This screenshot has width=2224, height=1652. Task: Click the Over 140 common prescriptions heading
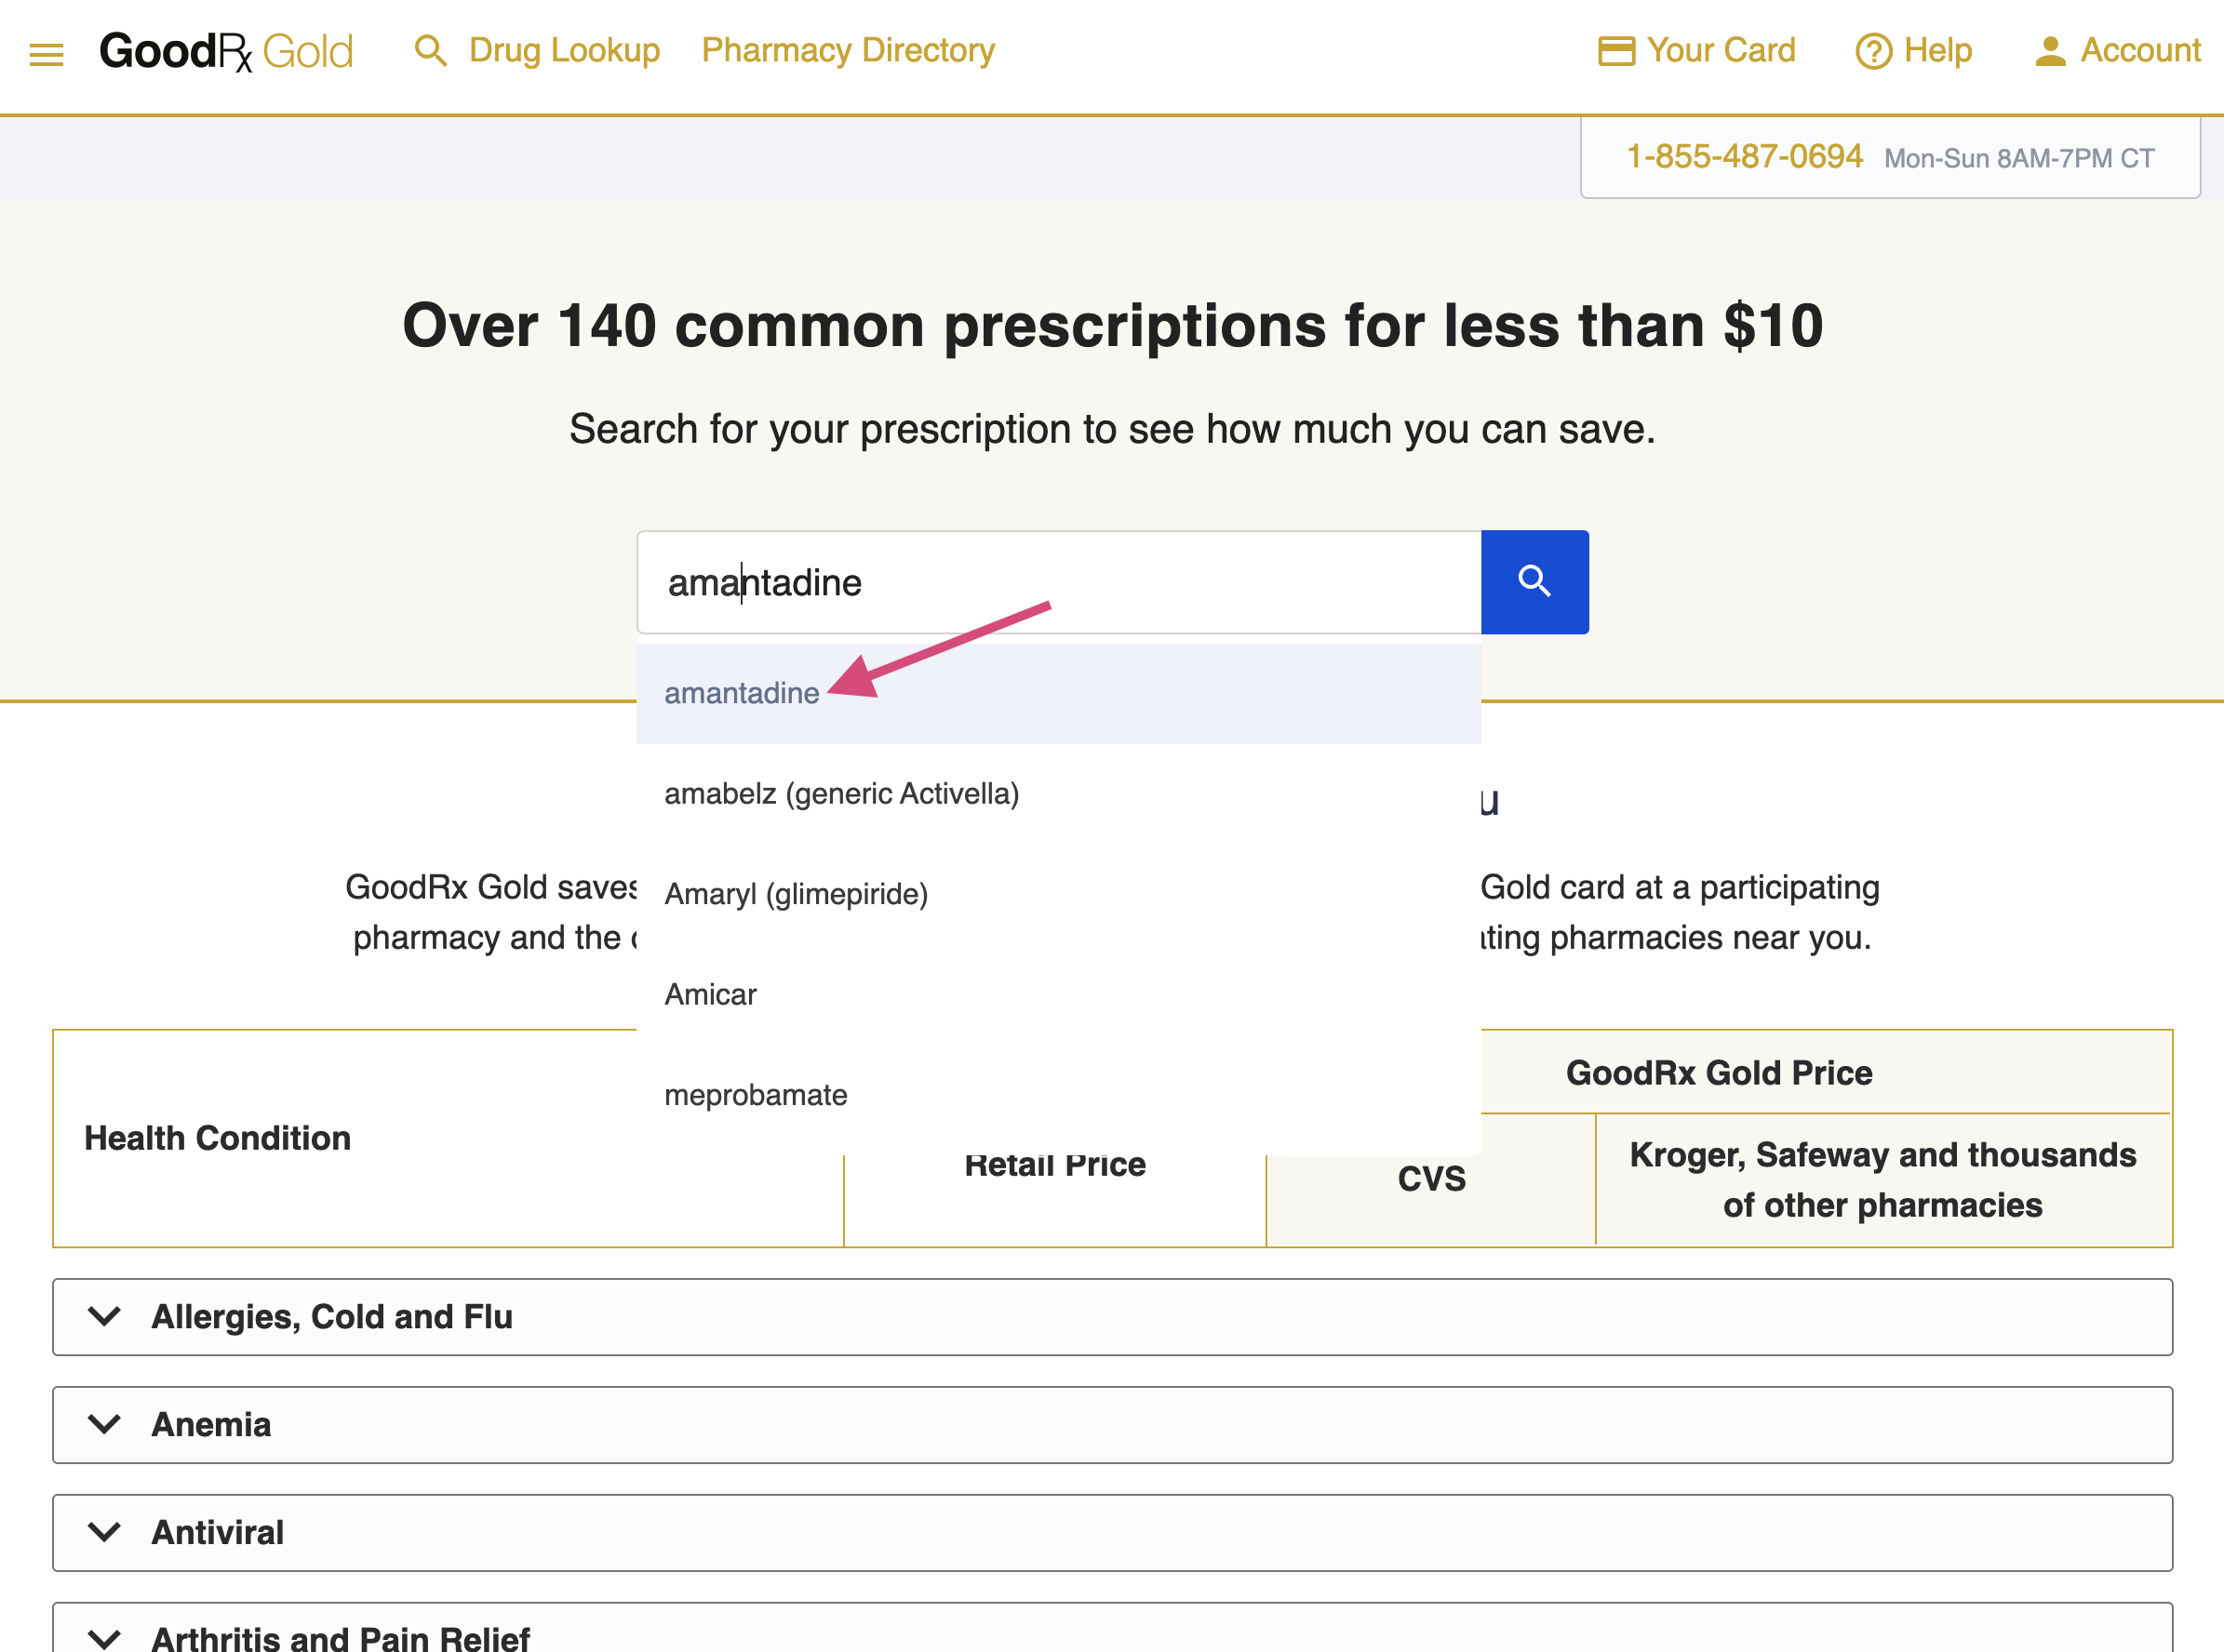coord(1113,326)
